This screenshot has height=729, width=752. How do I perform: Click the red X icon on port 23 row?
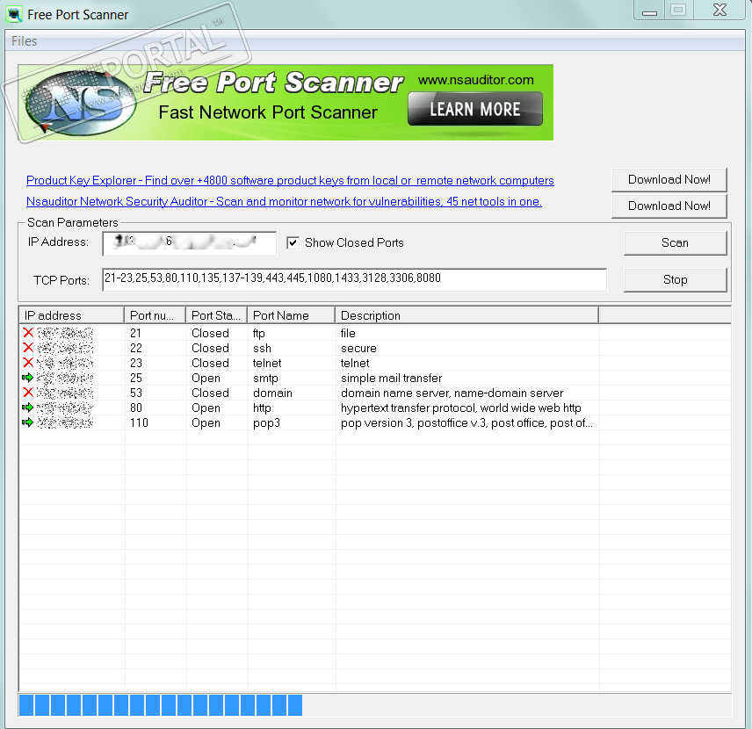pyautogui.click(x=28, y=363)
